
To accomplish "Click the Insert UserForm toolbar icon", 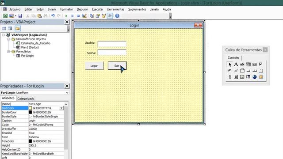I will coord(11,16).
